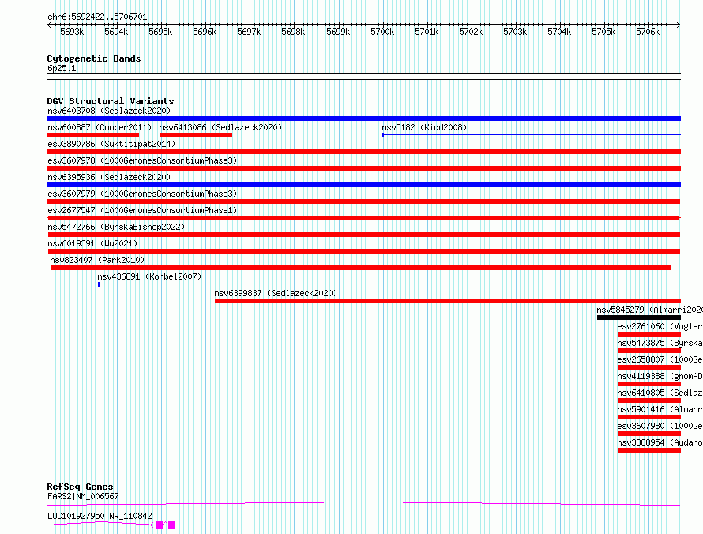Open esv2677547 (1000GenomesConsortiumPhase1) label

(x=142, y=210)
